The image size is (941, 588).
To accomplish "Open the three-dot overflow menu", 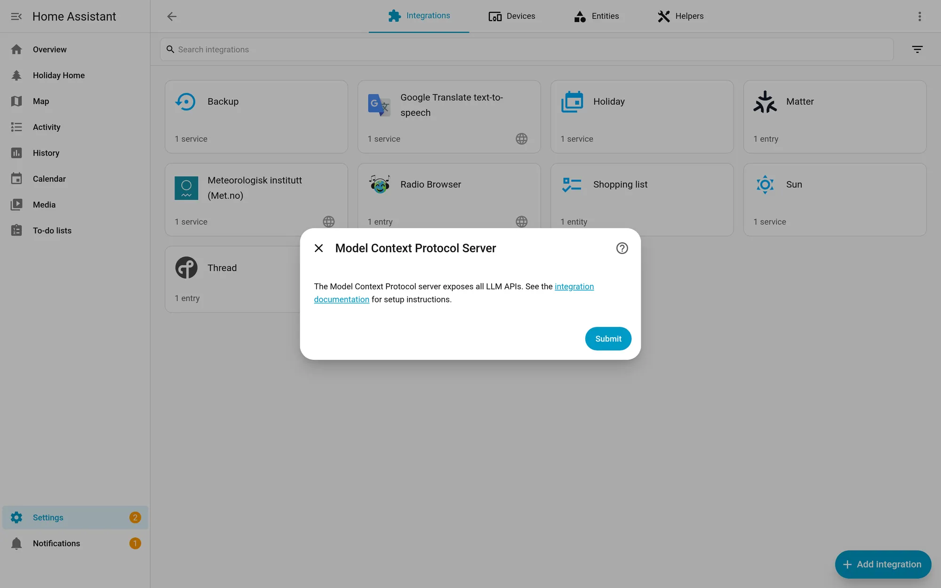I will 919,16.
